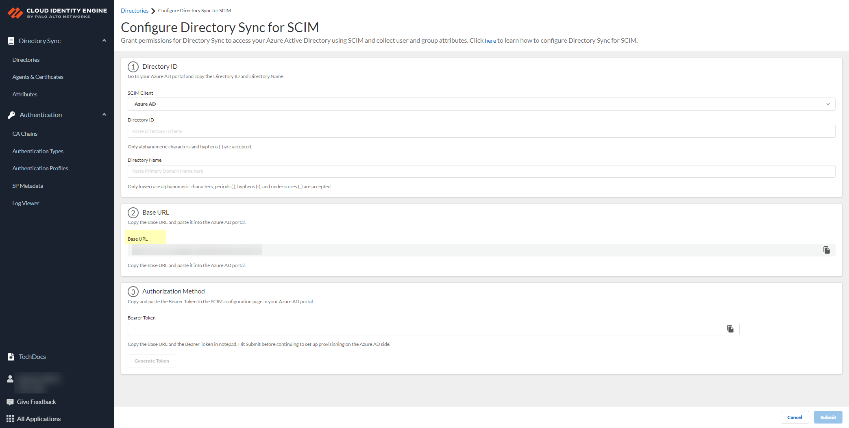Collapse the Authentication section
This screenshot has width=849, height=428.
click(104, 114)
